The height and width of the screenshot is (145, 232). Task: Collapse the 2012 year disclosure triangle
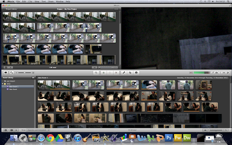3,84
